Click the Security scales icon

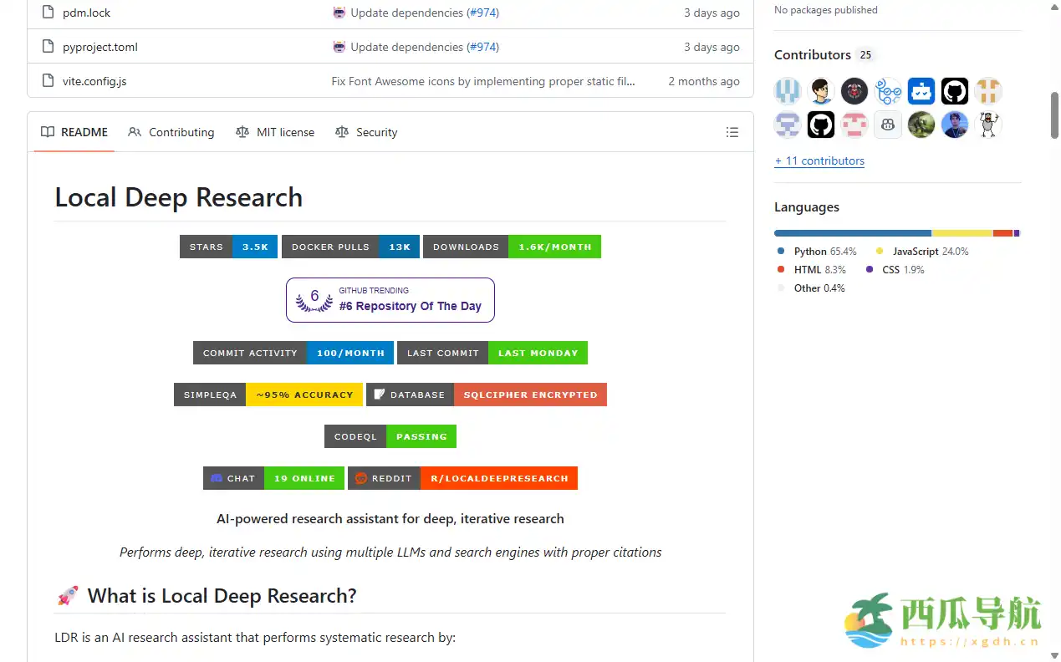[x=341, y=132]
